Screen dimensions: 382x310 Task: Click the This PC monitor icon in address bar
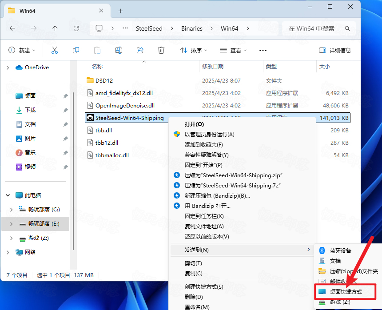[x=99, y=28]
